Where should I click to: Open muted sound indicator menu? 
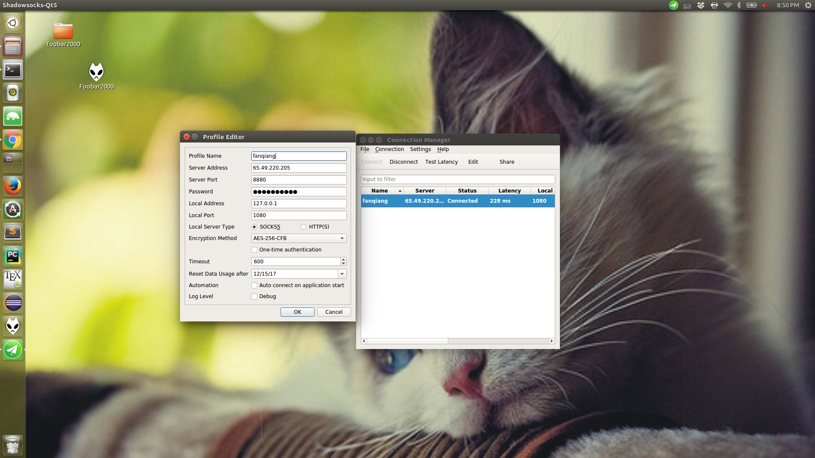[765, 5]
